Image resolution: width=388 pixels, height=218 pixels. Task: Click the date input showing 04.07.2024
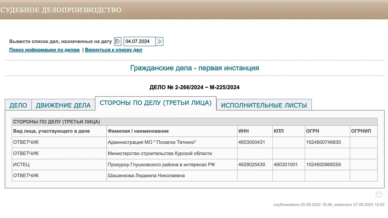coord(139,41)
